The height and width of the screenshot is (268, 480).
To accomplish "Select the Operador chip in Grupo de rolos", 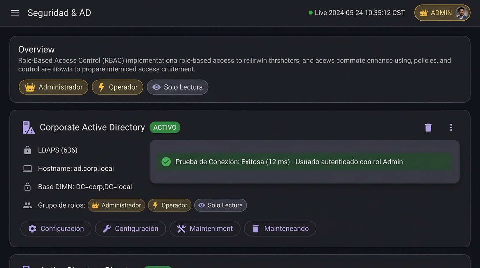I will [x=170, y=205].
